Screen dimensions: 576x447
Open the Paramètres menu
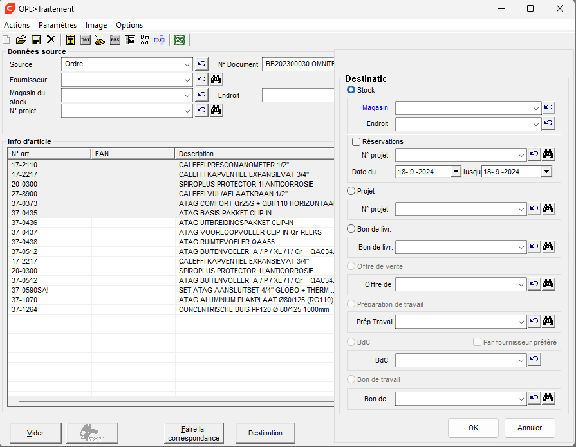click(58, 25)
